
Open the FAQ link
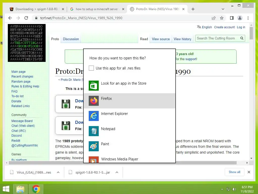tap(14, 91)
